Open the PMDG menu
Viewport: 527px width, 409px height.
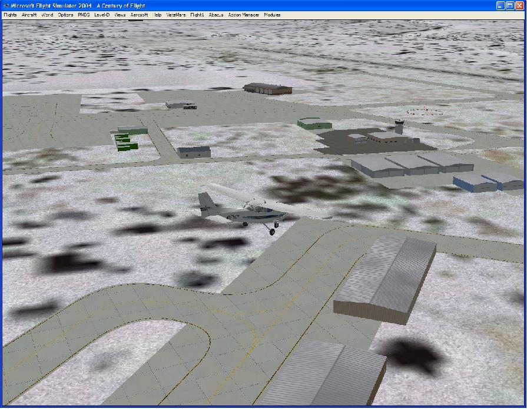tap(84, 15)
